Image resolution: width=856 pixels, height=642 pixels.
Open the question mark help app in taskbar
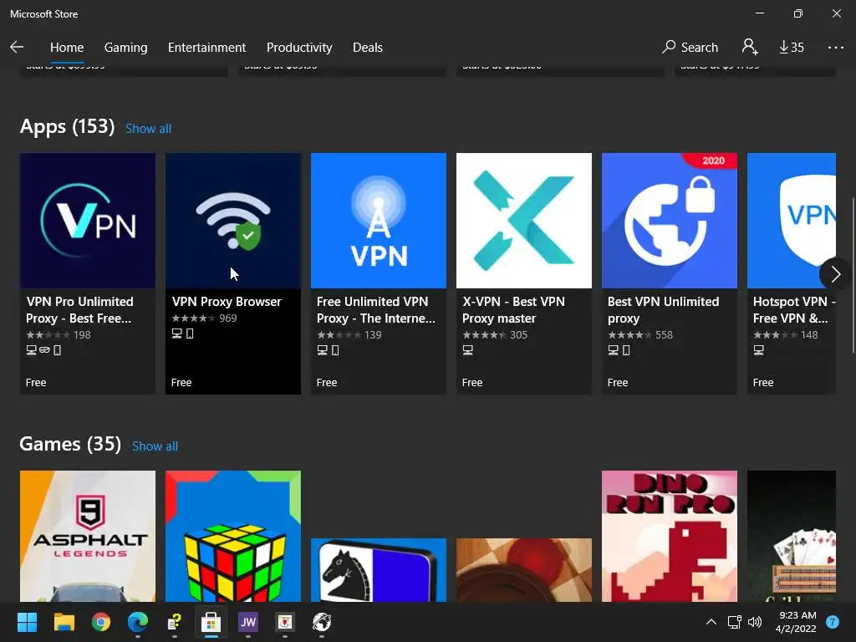point(174,622)
